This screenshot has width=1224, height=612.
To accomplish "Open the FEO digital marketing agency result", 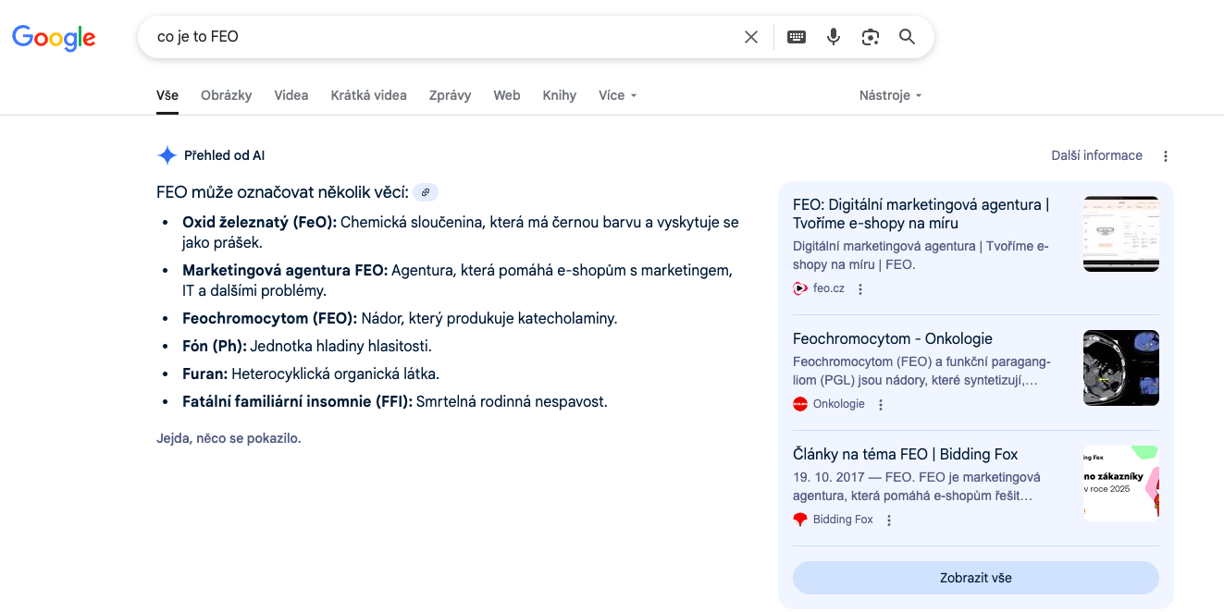I will pyautogui.click(x=921, y=214).
